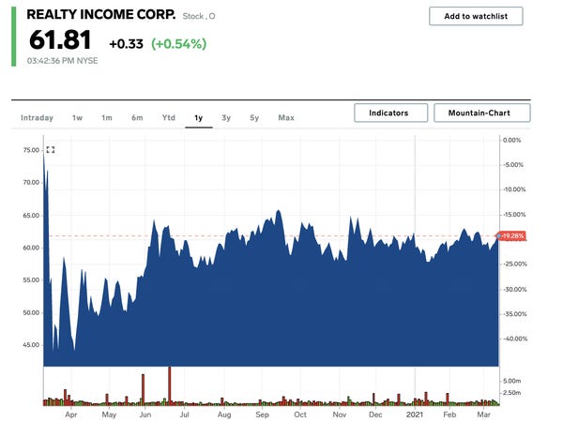The height and width of the screenshot is (438, 563).
Task: Open the Indicators menu
Action: [390, 113]
